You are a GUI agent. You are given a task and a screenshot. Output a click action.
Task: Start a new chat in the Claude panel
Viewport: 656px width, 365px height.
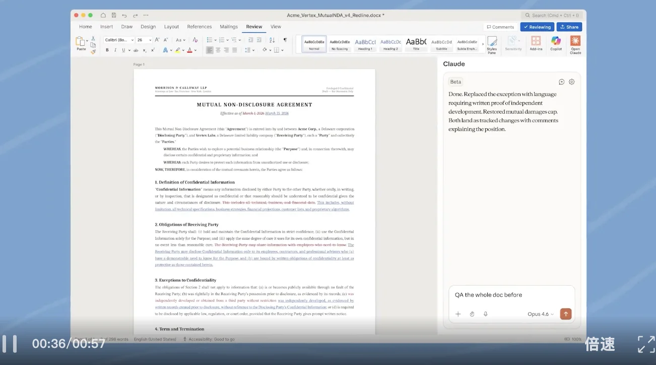pyautogui.click(x=561, y=82)
